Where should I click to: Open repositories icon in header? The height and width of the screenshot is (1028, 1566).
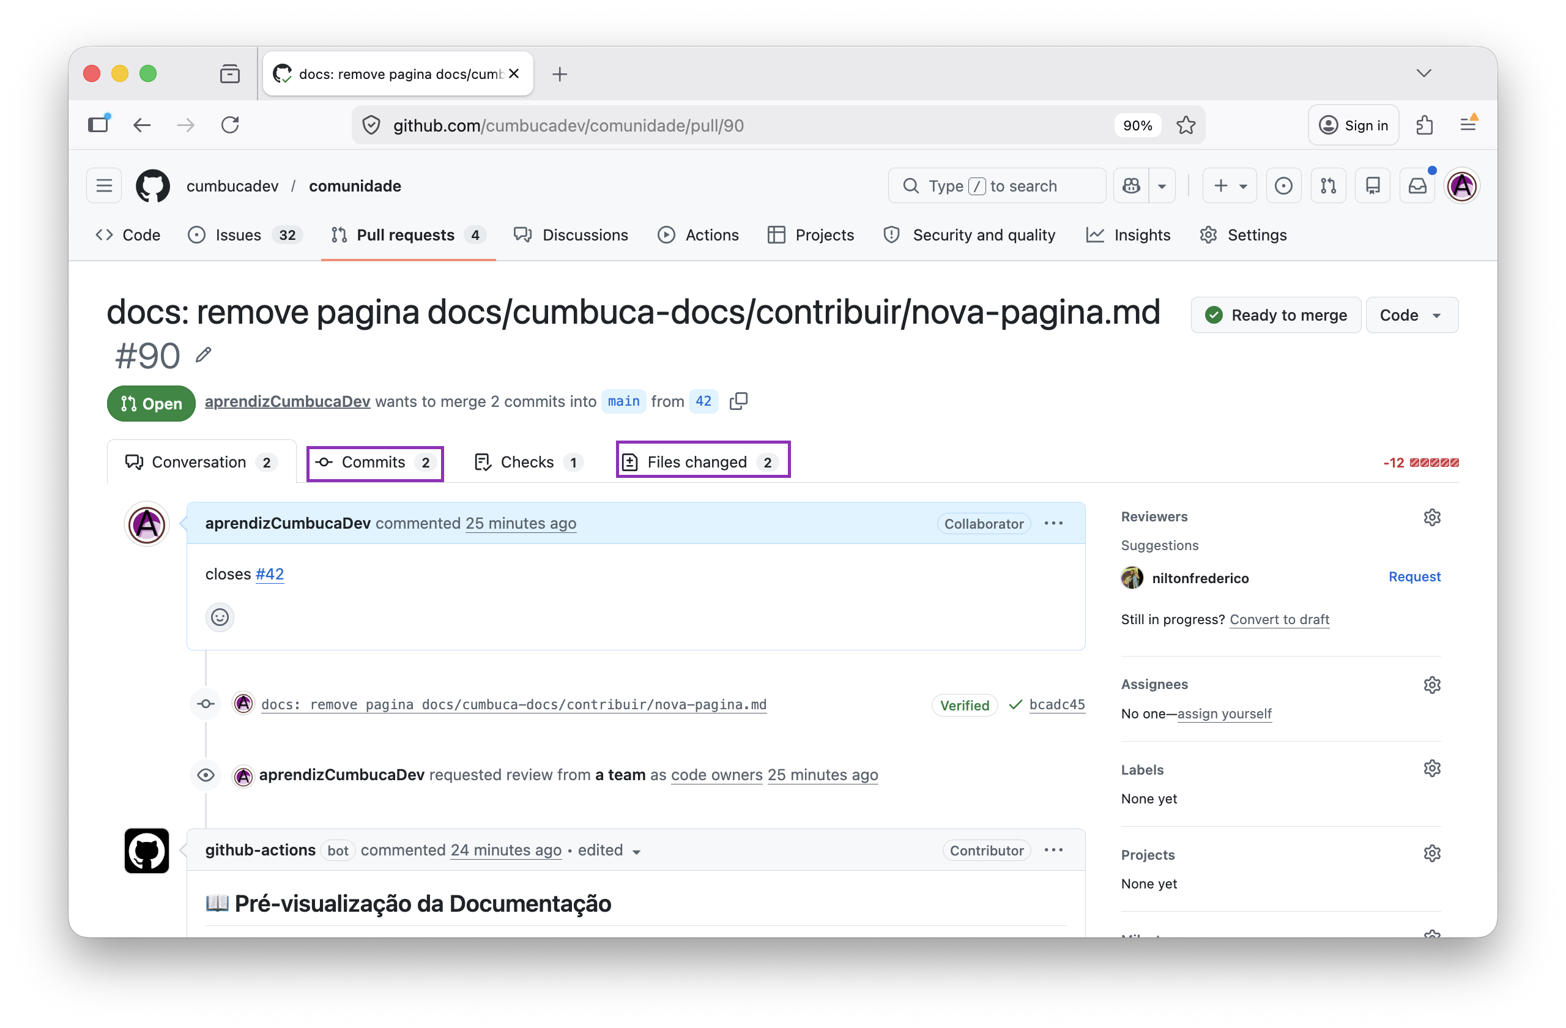(x=1373, y=186)
